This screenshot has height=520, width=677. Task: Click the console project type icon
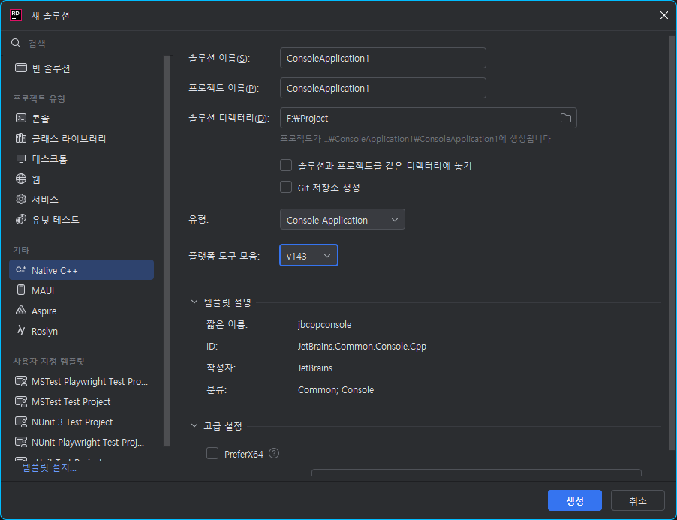click(21, 118)
